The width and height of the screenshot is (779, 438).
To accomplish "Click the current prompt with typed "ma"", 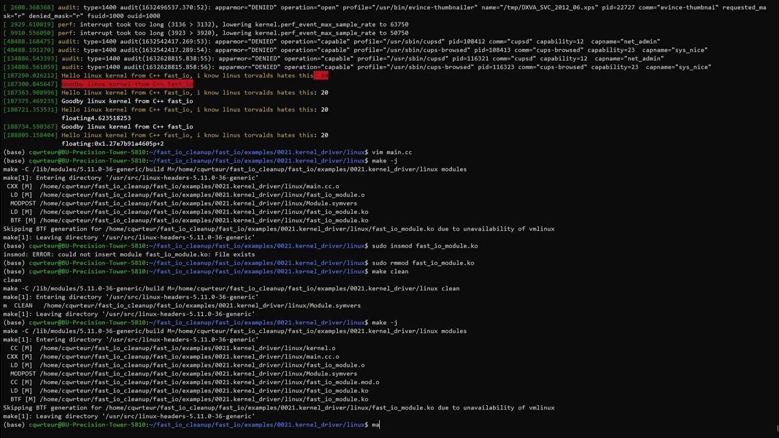I will [376, 425].
